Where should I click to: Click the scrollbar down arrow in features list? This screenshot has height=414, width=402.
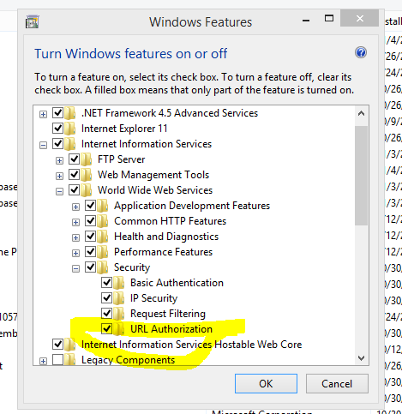[361, 358]
